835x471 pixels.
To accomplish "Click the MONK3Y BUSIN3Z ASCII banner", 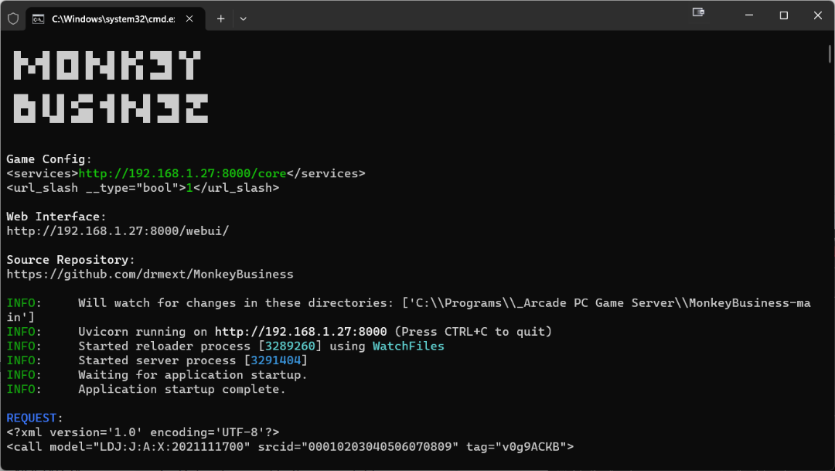I will pos(111,87).
